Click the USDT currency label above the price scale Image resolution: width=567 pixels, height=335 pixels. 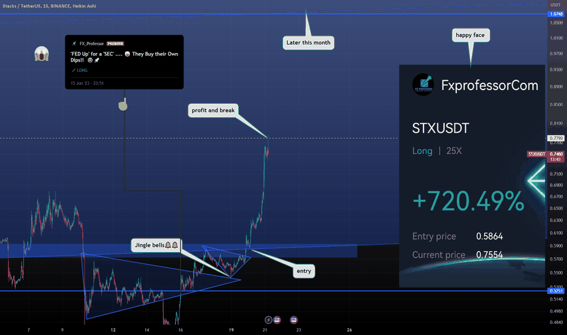point(555,5)
